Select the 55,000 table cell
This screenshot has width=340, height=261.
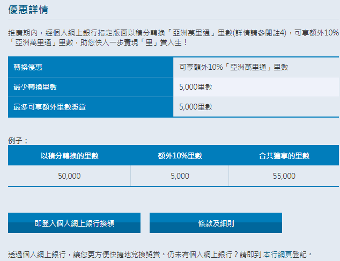(284, 176)
